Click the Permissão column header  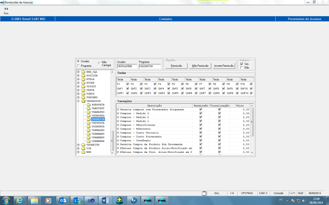pyautogui.click(x=201, y=105)
